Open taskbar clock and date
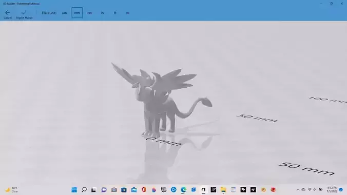Image resolution: width=347 pixels, height=195 pixels. coord(332,190)
